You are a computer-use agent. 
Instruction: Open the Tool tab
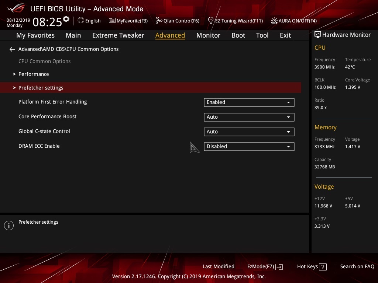coord(262,35)
